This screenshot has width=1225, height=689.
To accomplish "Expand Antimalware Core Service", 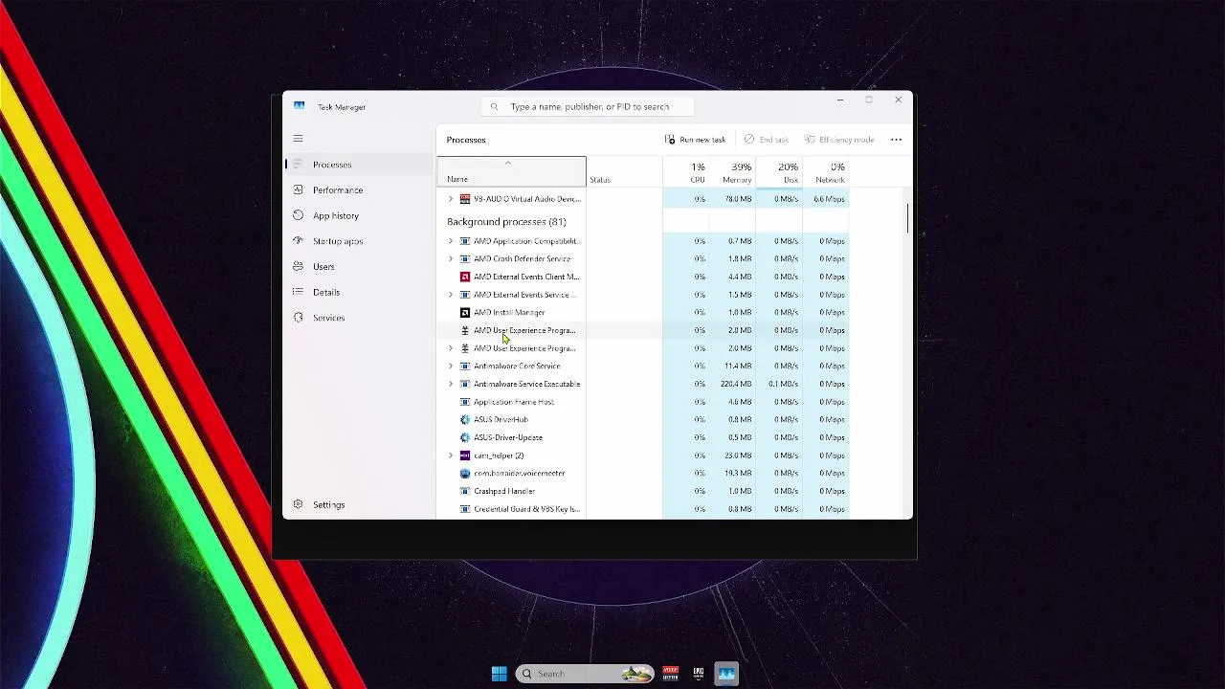I will (x=451, y=366).
